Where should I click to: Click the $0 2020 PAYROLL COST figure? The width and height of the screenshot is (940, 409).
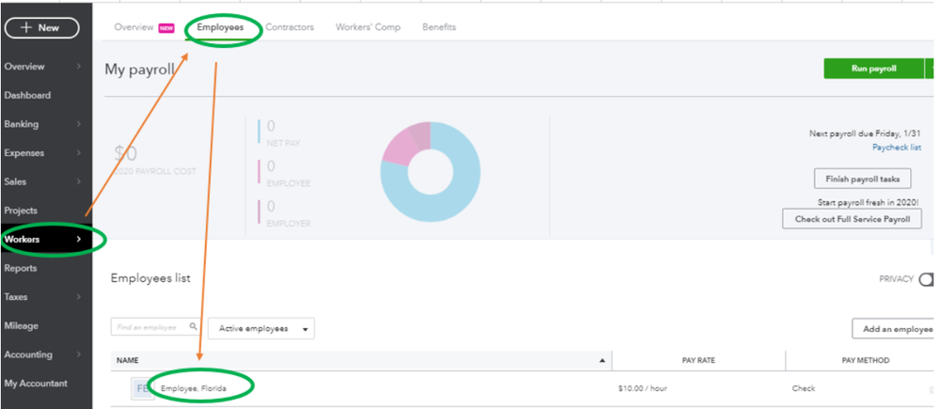click(154, 161)
